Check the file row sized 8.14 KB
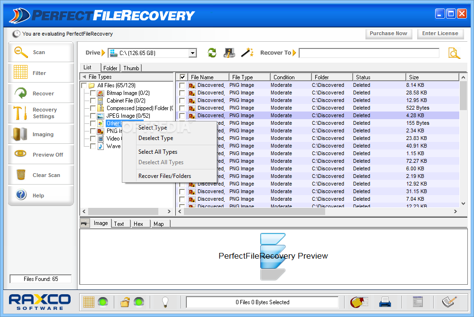 [x=182, y=85]
